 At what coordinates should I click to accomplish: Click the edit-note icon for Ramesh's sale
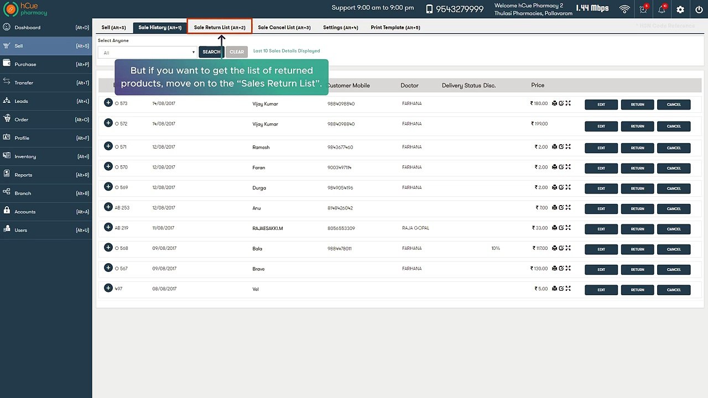[561, 146]
